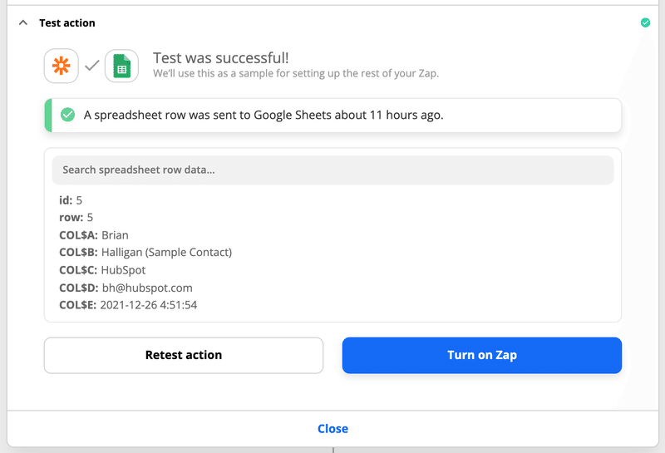Select the 'id: 5' data row
Viewport: 665px width, 453px height.
tap(71, 199)
